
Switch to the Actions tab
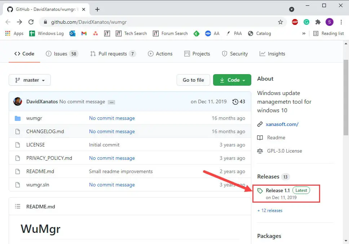160,54
